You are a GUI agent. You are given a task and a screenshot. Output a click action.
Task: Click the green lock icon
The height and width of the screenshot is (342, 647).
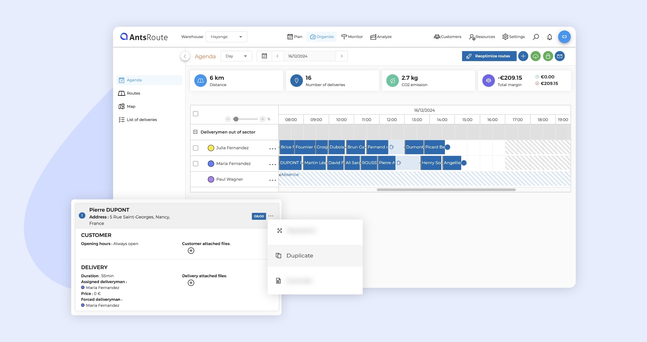(548, 56)
